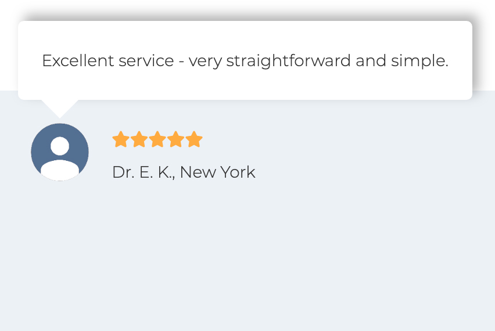495x331 pixels.
Task: Click the word 'service' in the quote
Action: [x=146, y=60]
